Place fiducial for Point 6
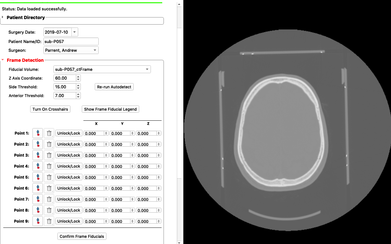This screenshot has height=244, width=391. click(38, 188)
